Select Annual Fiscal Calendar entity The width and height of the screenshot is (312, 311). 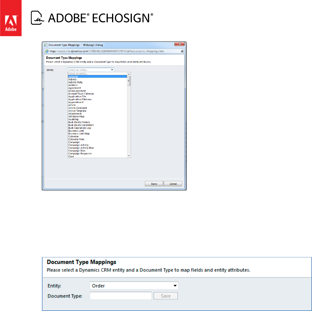(97, 94)
